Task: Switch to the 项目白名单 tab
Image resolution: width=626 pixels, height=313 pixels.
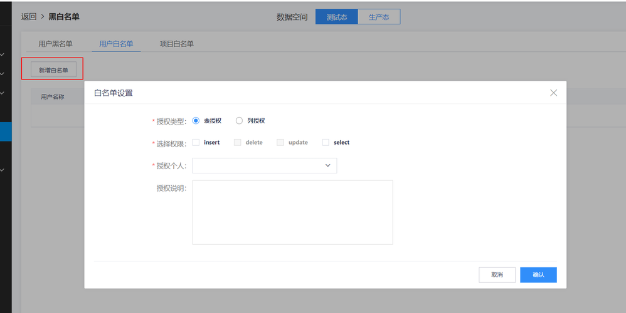Action: pyautogui.click(x=177, y=44)
